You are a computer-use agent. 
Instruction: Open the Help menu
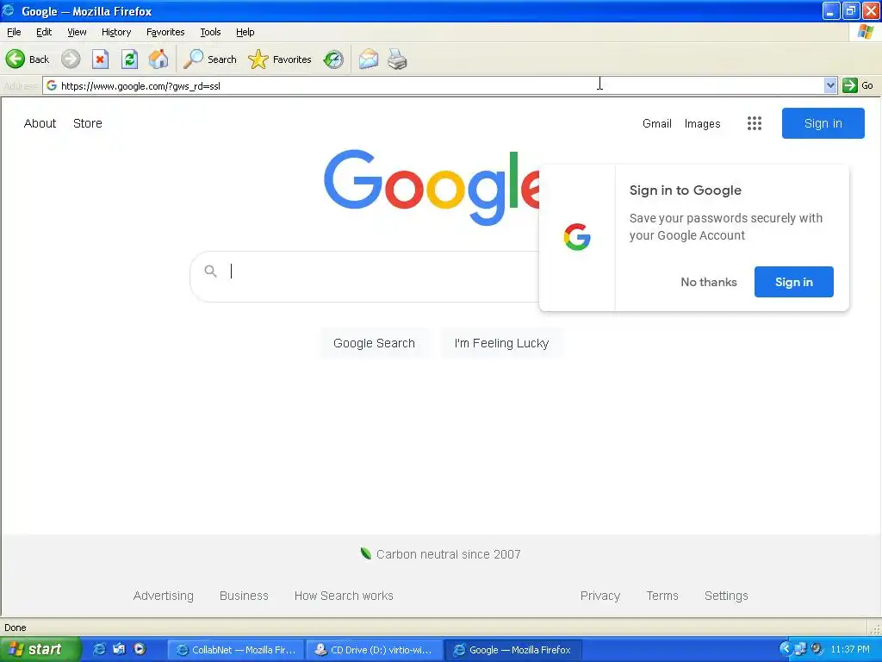245,32
